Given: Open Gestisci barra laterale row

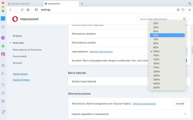Looking at the screenshot, I should (x=129, y=81).
